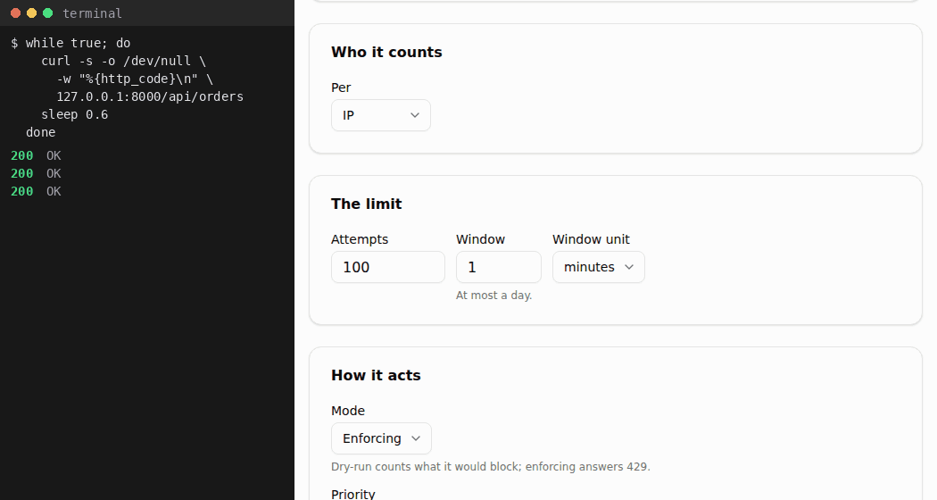Select the 'Window unit' label
Viewport: 937px width, 500px height.
591,239
